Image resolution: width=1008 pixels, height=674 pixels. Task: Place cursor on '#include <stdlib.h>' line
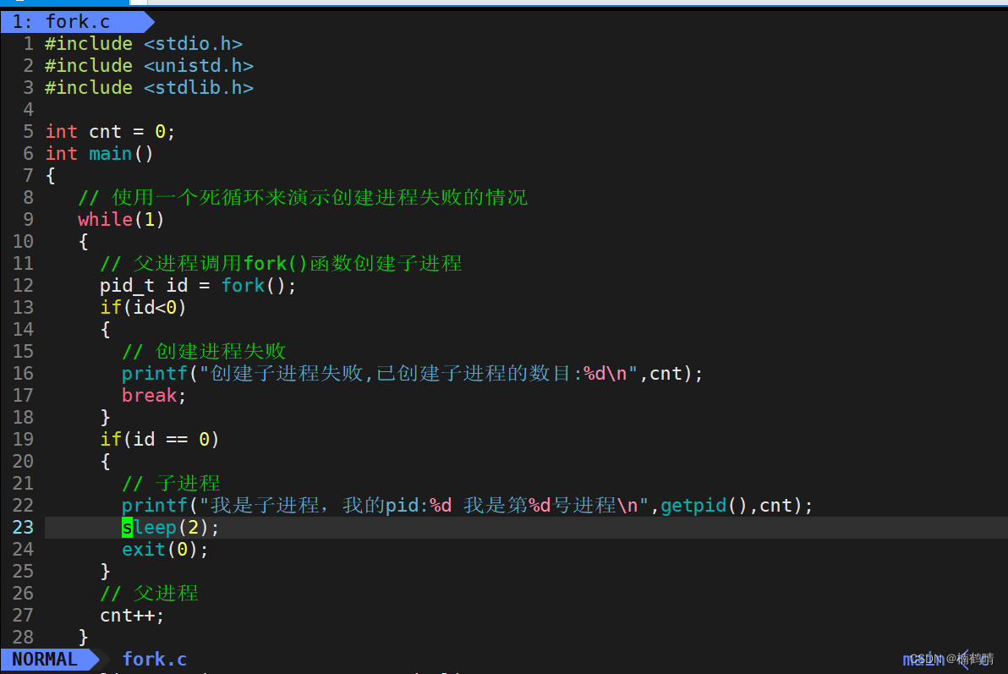[149, 87]
